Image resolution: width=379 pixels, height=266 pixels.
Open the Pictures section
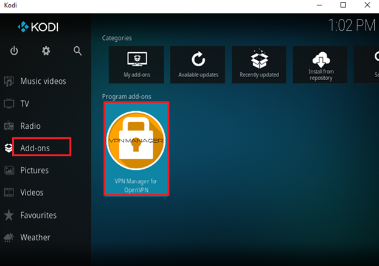coord(35,171)
